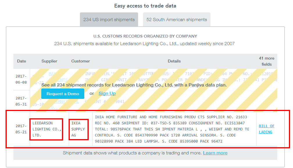Open the Bill of Lading link
Image resolution: width=293 pixels, height=168 pixels.
[x=267, y=129]
